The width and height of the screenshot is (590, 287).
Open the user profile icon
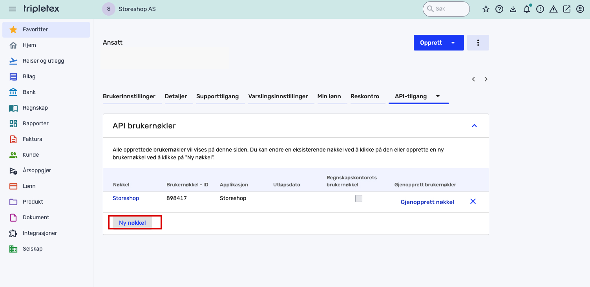point(580,9)
